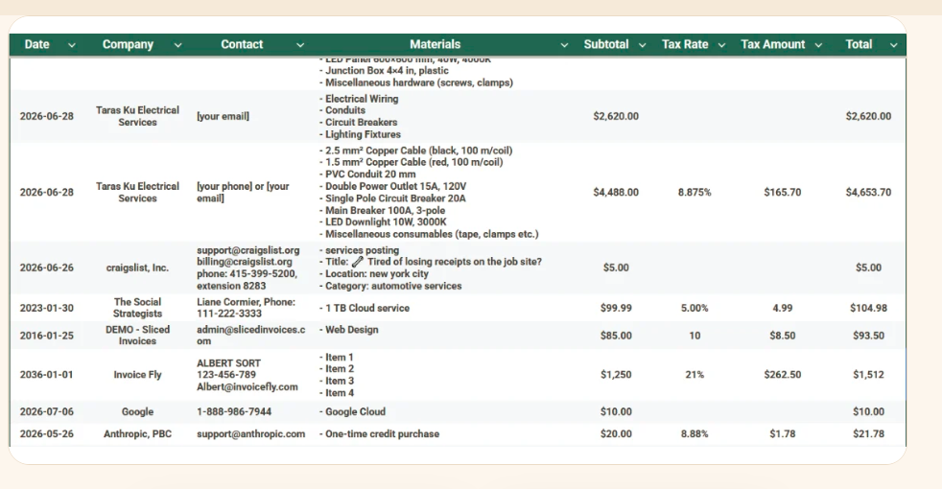Viewport: 942px width, 489px height.
Task: Select the 5.00% tax rate cell
Action: click(695, 308)
